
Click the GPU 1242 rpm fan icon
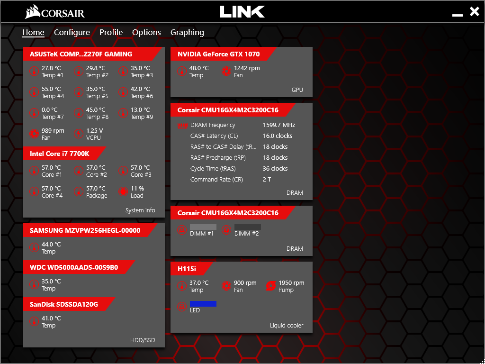226,72
